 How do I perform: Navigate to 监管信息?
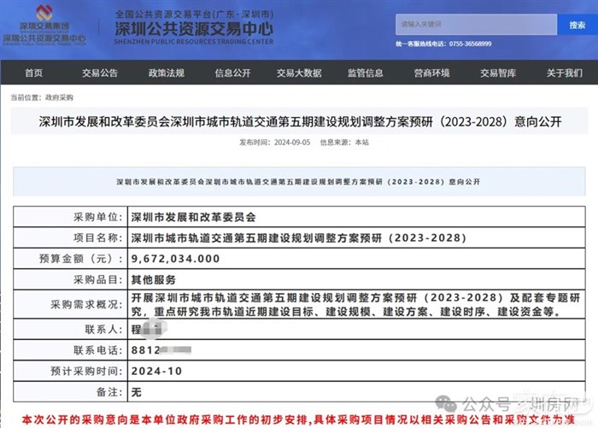click(x=366, y=73)
